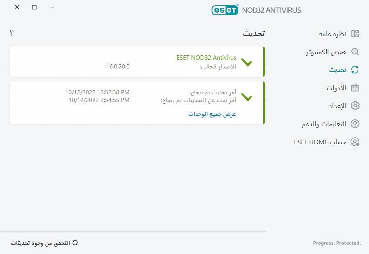Click the 'تحديث' page heading
Viewport: 369px width, 254px height.
254,34
